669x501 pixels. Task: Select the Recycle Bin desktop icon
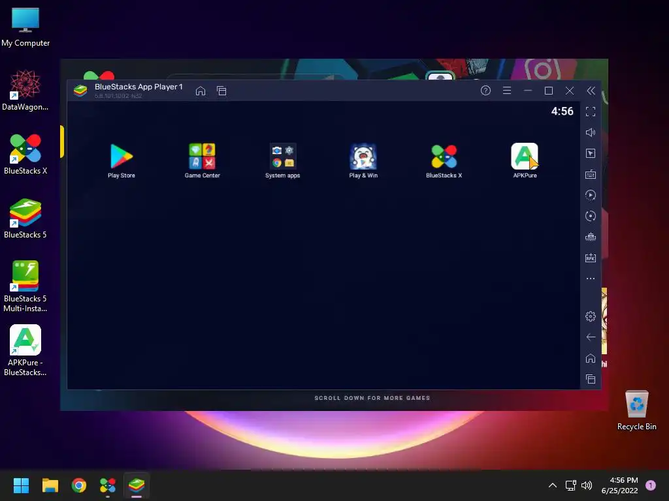[x=636, y=411]
